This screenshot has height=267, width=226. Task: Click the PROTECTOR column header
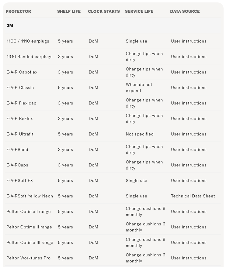[19, 12]
